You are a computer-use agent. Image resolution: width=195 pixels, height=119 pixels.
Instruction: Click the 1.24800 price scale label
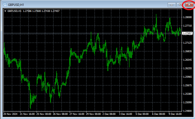tap(188, 111)
